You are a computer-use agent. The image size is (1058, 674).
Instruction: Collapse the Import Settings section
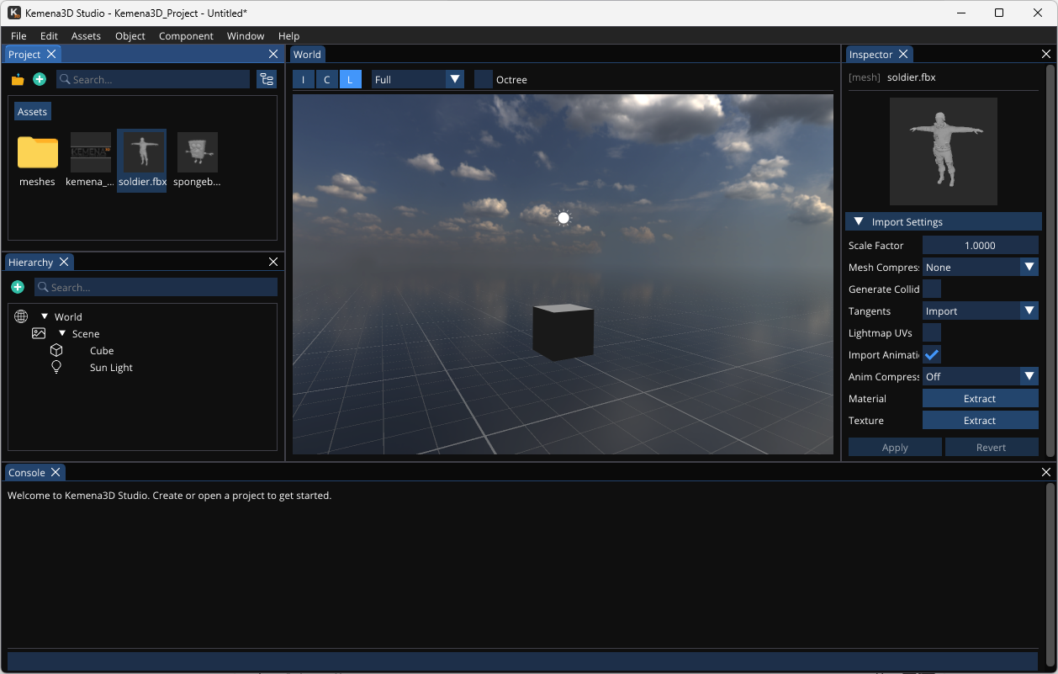[859, 222]
